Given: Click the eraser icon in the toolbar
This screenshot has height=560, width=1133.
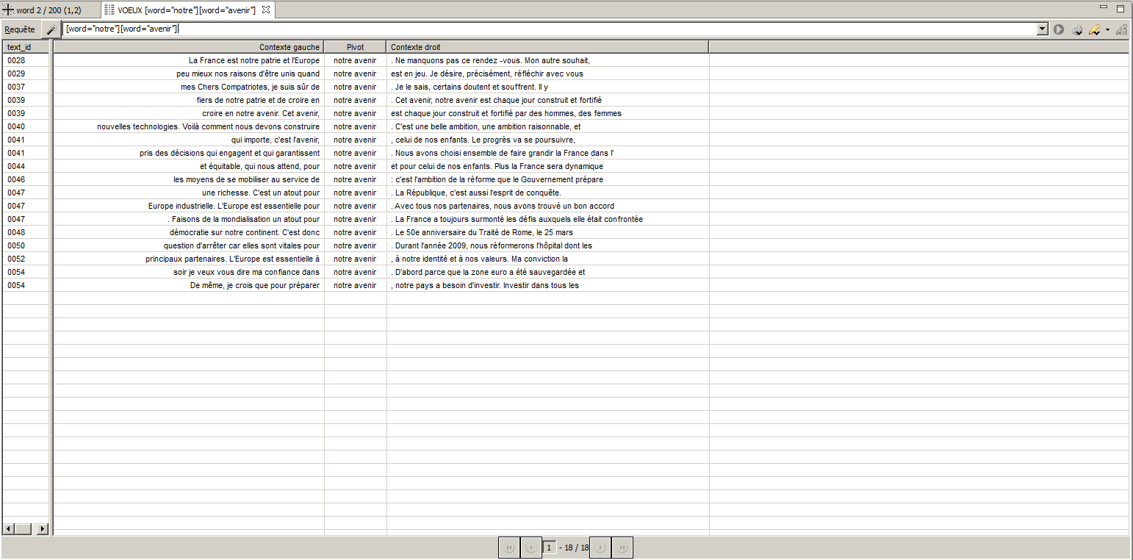Looking at the screenshot, I should point(1121,29).
